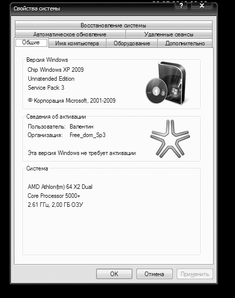
Task: Open the Удаленные сеансы tab
Action: 169,34
